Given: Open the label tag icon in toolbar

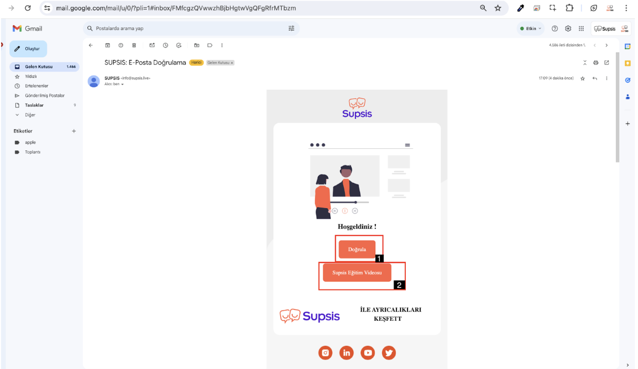Looking at the screenshot, I should (210, 45).
